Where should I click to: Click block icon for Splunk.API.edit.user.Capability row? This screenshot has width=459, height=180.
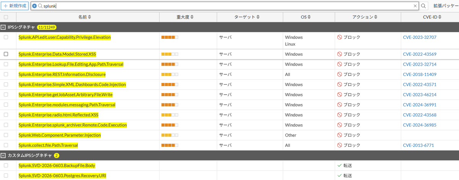[339, 37]
